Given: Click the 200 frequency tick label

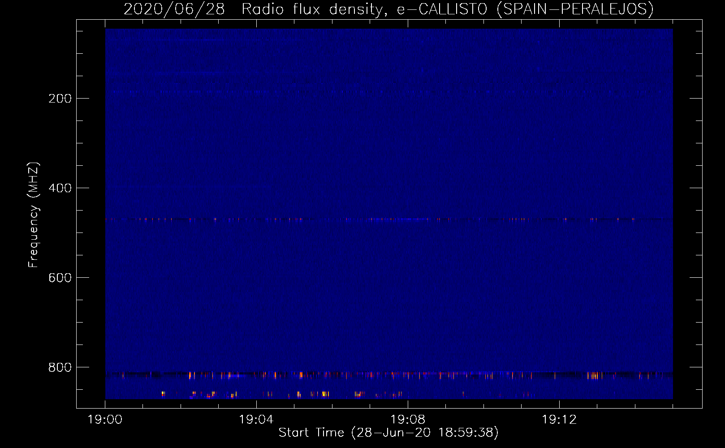Looking at the screenshot, I should 60,99.
